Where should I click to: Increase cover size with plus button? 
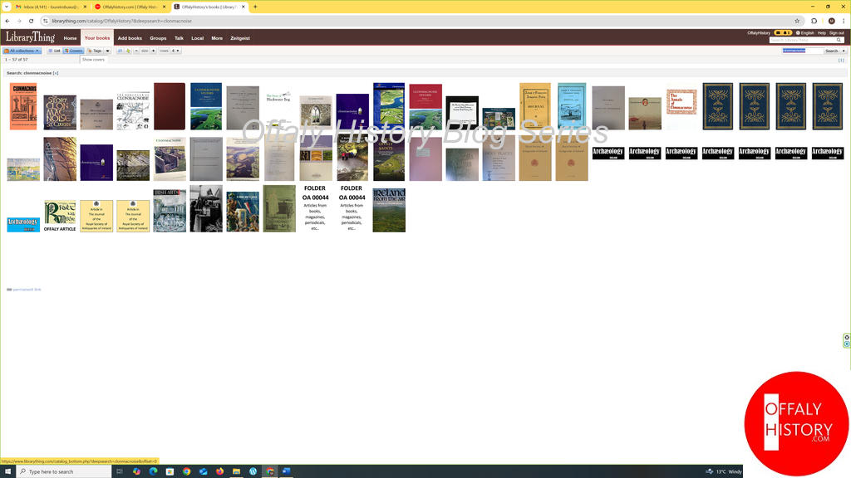154,51
